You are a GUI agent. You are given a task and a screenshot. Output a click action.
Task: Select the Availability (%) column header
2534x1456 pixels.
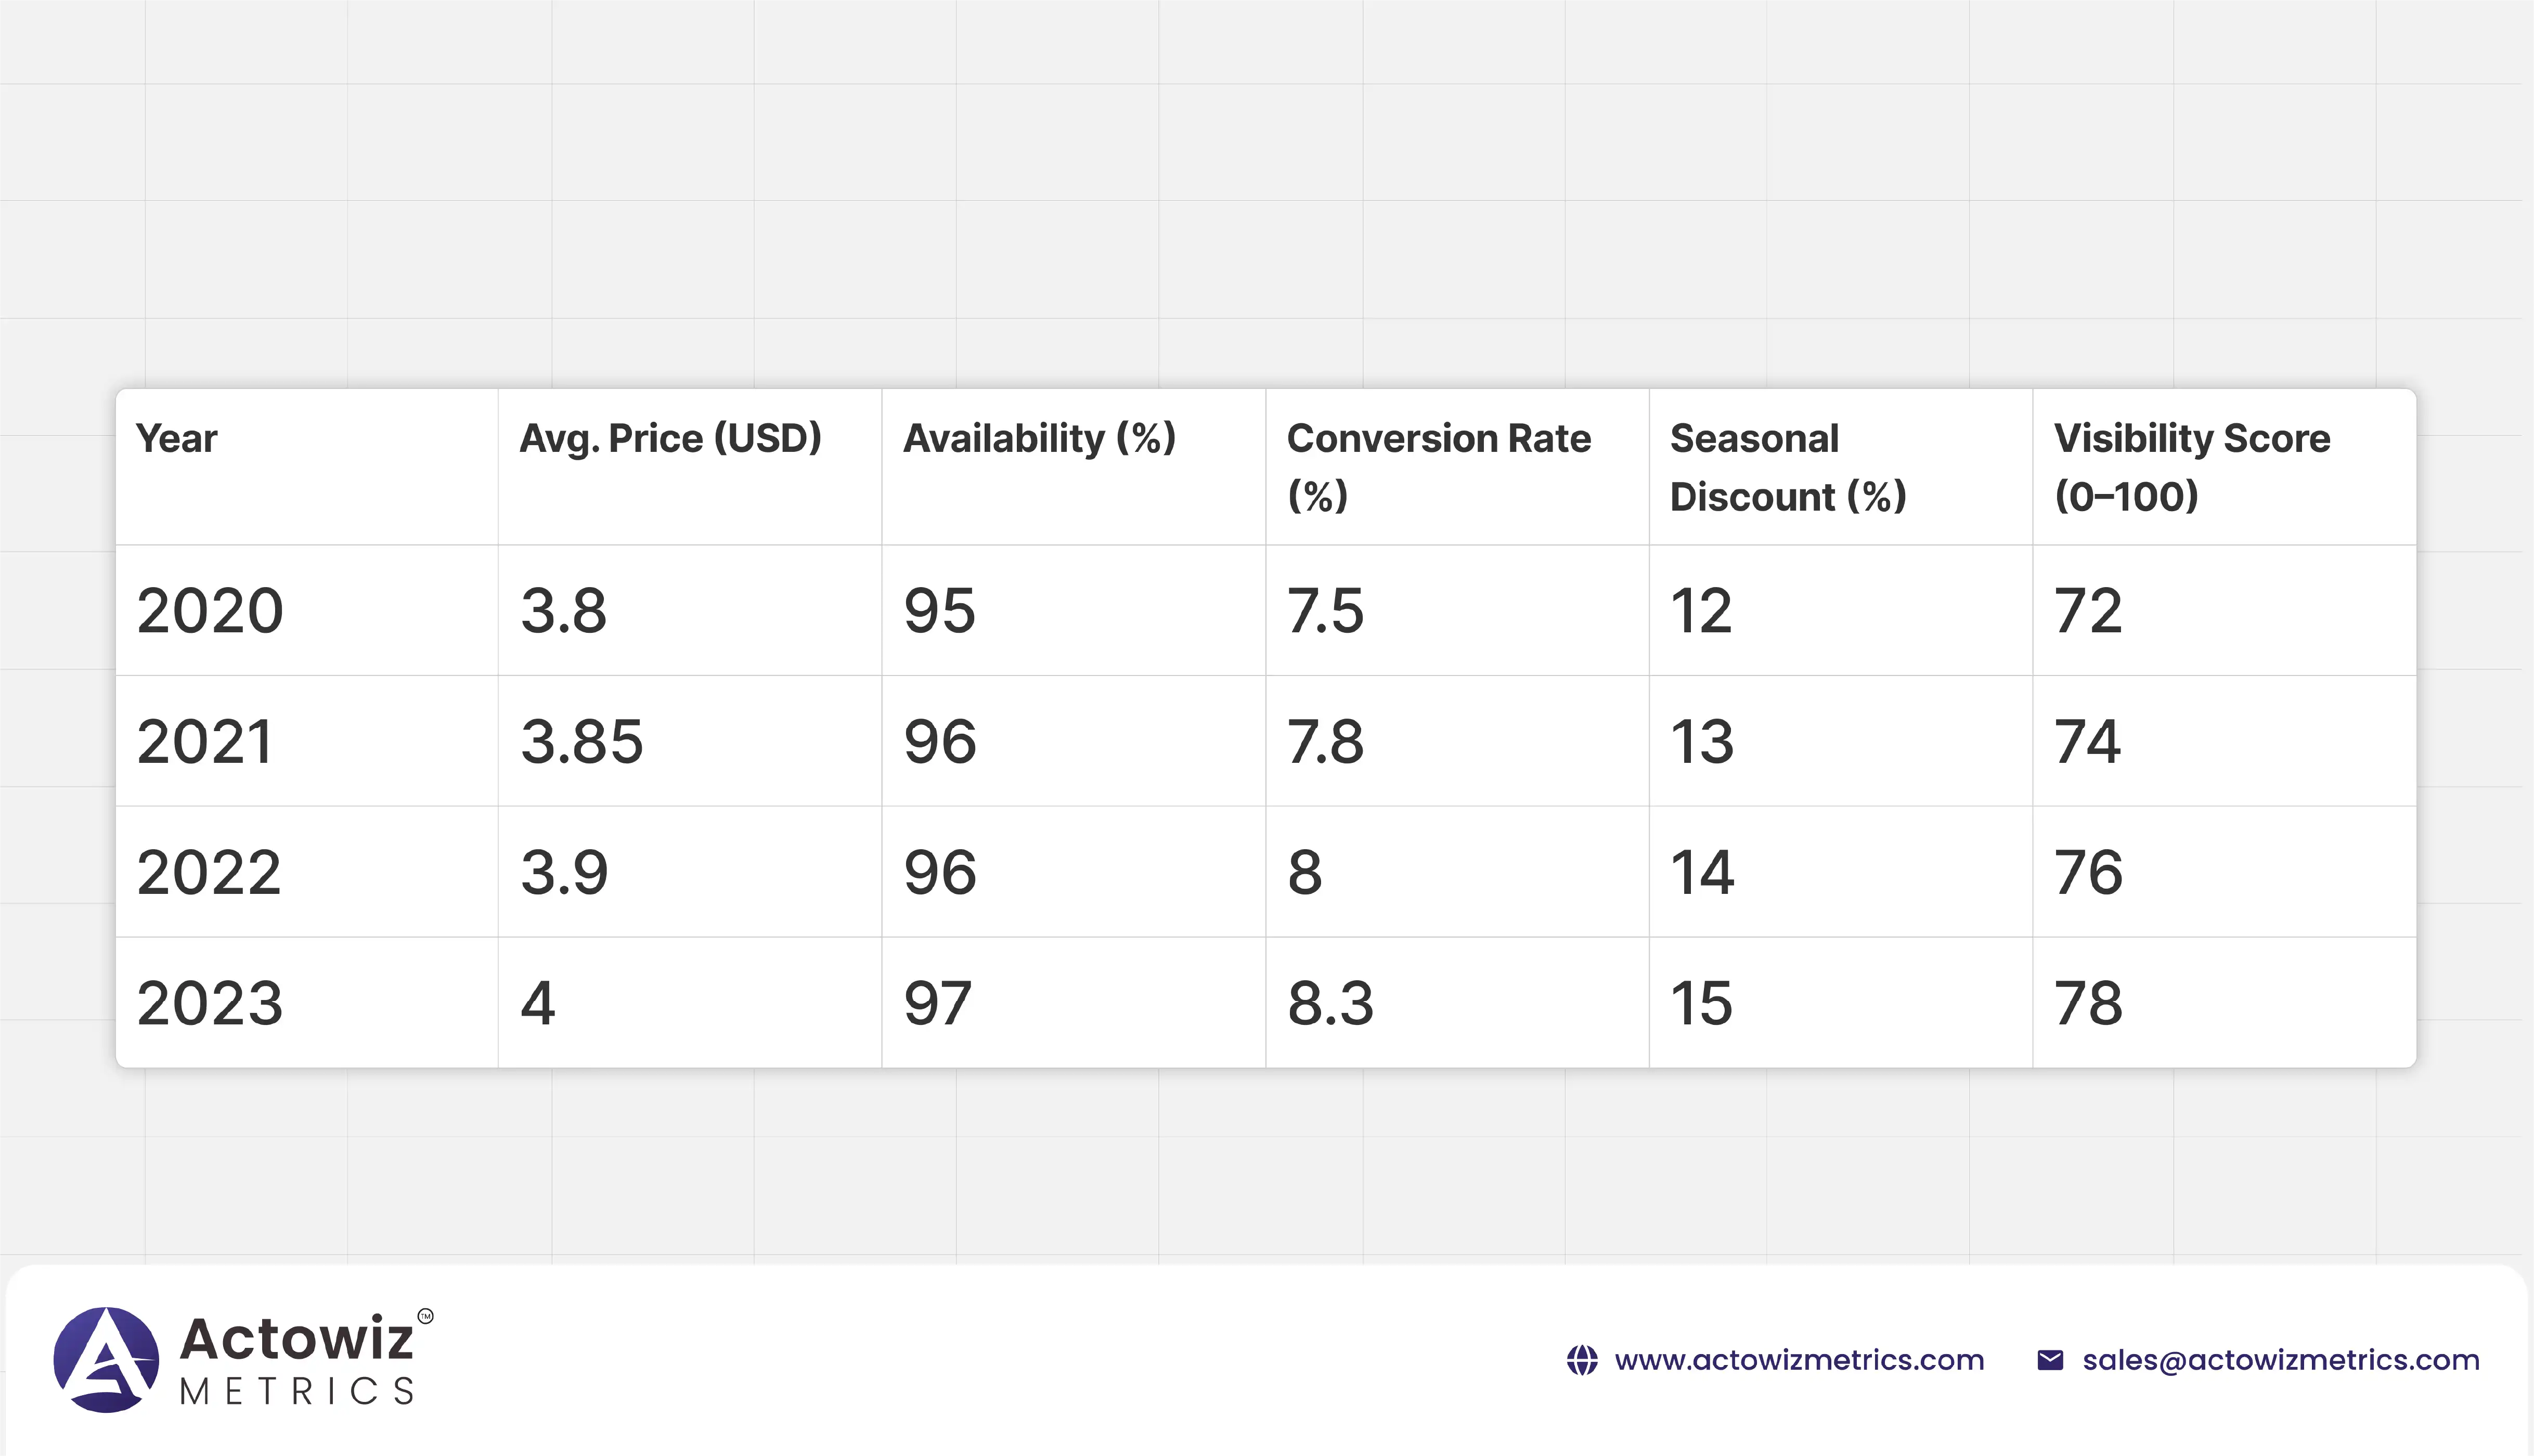(x=1039, y=438)
